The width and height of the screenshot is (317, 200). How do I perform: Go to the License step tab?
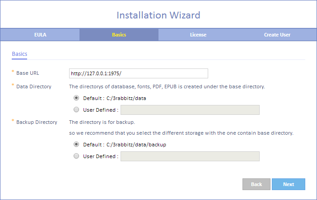tap(198, 35)
